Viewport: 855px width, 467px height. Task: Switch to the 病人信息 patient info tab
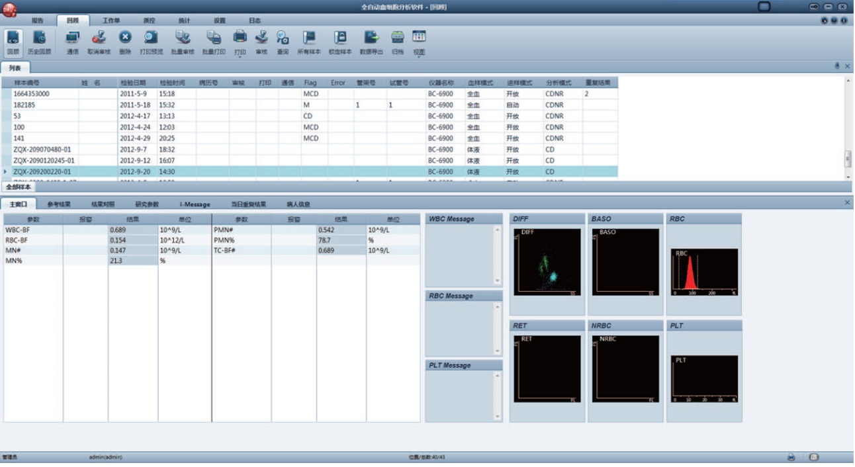coord(298,204)
